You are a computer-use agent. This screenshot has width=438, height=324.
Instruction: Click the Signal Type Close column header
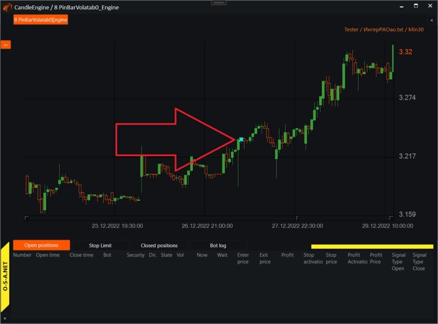[419, 262]
